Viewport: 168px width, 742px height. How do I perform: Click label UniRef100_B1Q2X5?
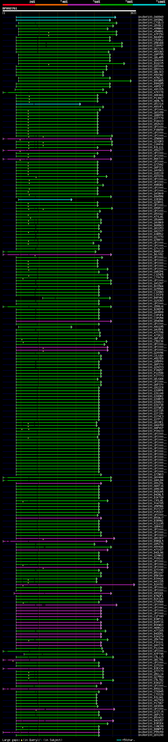pyautogui.click(x=151, y=63)
